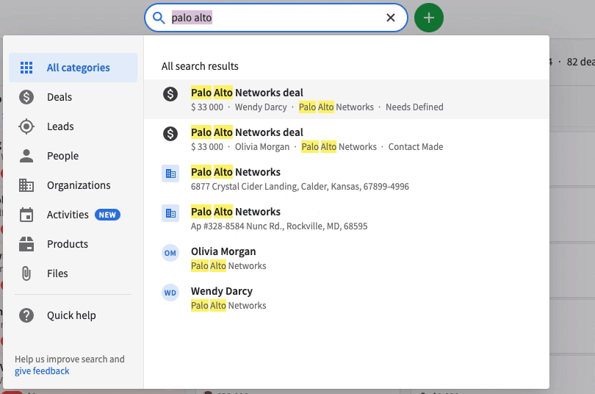Open Quick help

click(73, 315)
